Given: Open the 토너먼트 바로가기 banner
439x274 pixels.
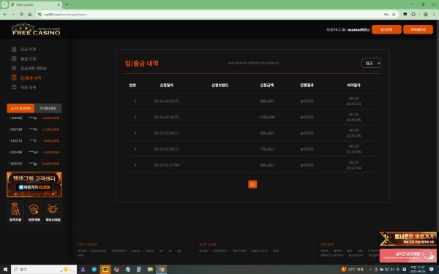Looking at the screenshot, I should click(x=408, y=239).
